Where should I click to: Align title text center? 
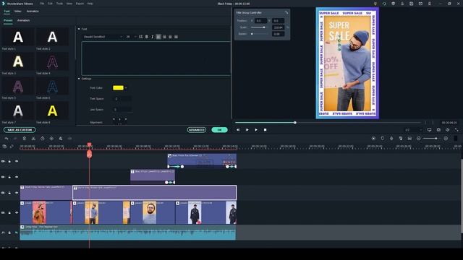coord(164,37)
